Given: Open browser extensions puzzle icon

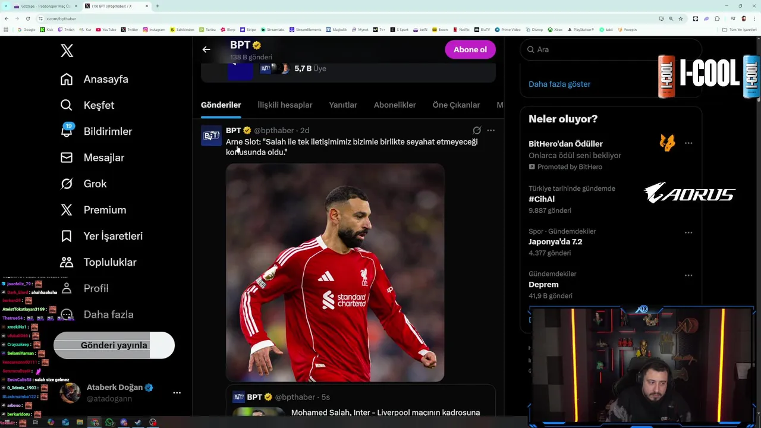Looking at the screenshot, I should pos(717,18).
